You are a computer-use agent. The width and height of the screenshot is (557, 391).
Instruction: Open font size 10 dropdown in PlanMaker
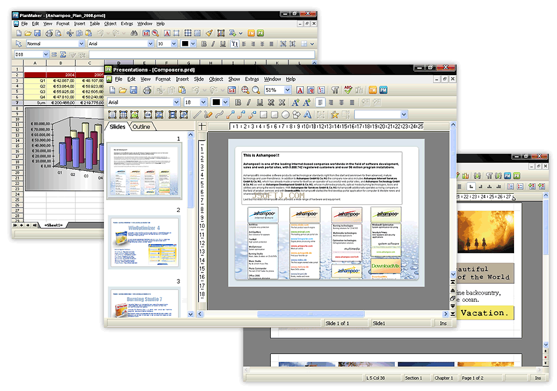click(x=174, y=43)
